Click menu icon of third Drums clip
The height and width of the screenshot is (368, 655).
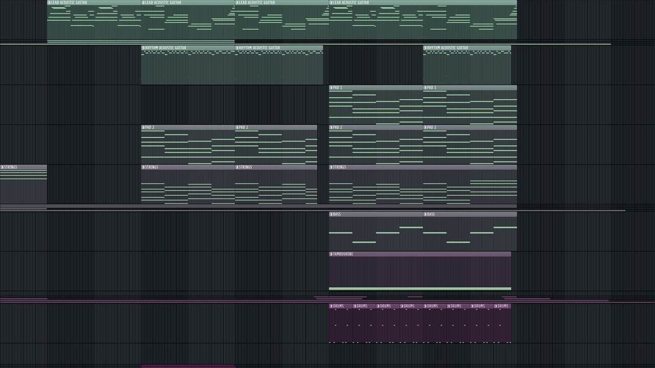pos(378,307)
